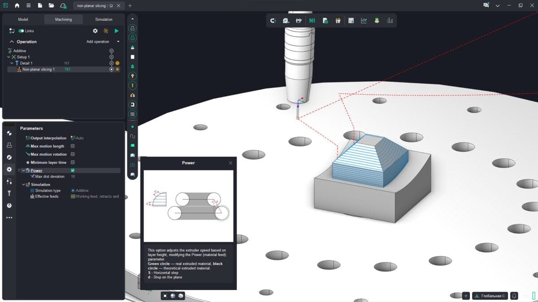
Task: Click the open folder icon
Action: point(51,5)
